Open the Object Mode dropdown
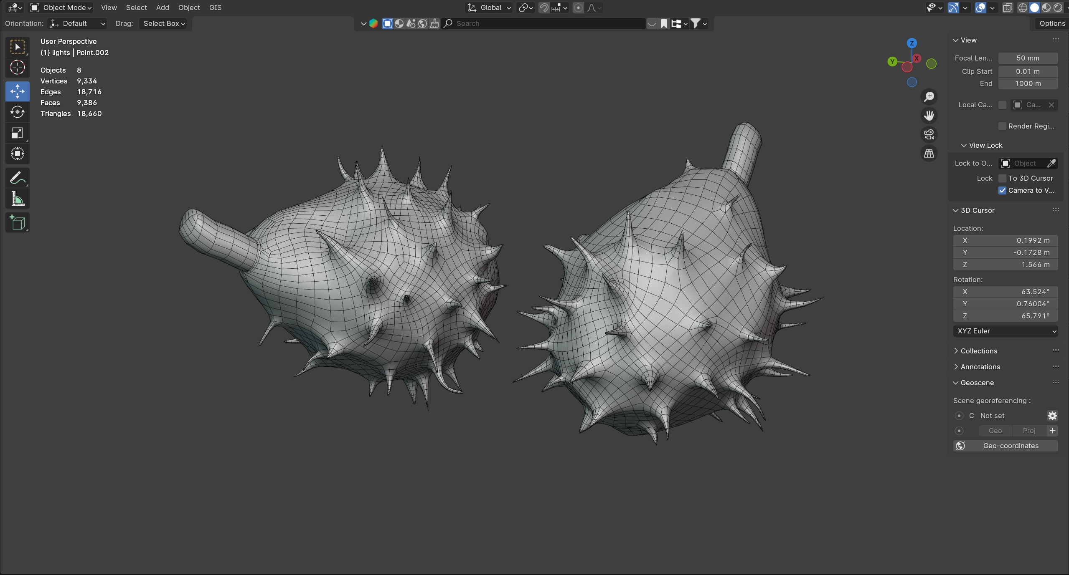This screenshot has height=575, width=1069. coord(61,8)
